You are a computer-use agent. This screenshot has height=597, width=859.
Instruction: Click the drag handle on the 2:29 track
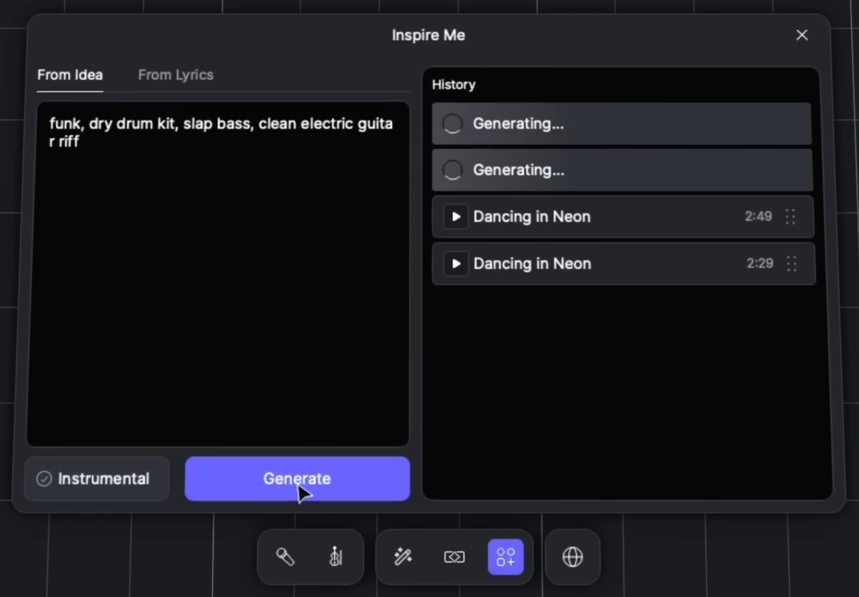[792, 264]
